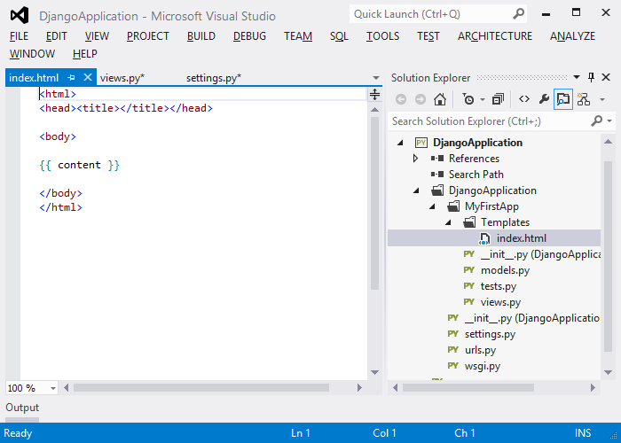This screenshot has width=621, height=443.
Task: Click the Back button in Solution Explorer
Action: (401, 99)
